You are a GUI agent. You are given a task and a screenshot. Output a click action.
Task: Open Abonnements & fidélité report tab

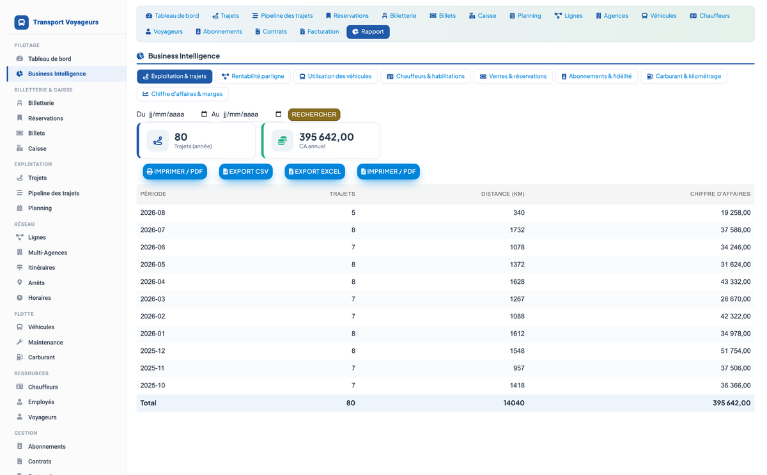[596, 76]
